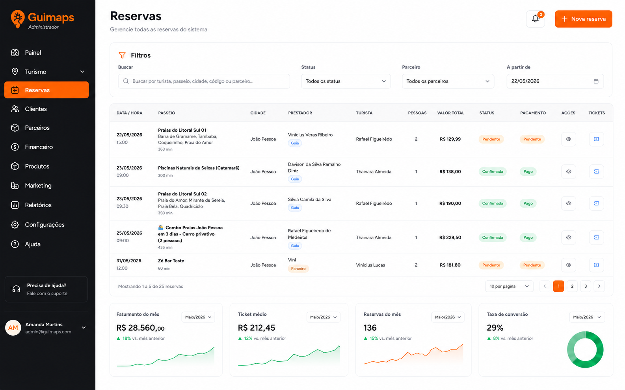The image size is (625, 390).
Task: Click previous page arrow in pagination
Action: coord(545,286)
